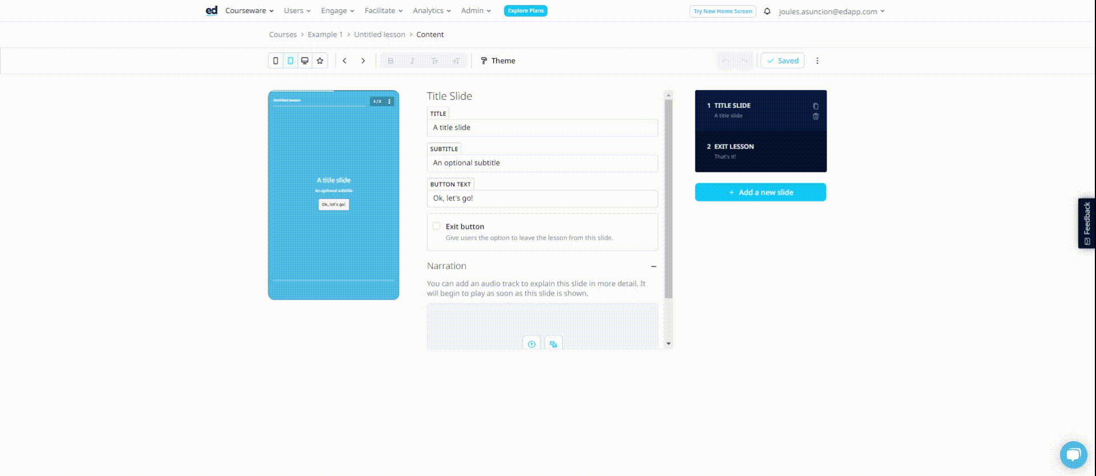1096x476 pixels.
Task: Go to previous slide arrow
Action: pyautogui.click(x=345, y=60)
